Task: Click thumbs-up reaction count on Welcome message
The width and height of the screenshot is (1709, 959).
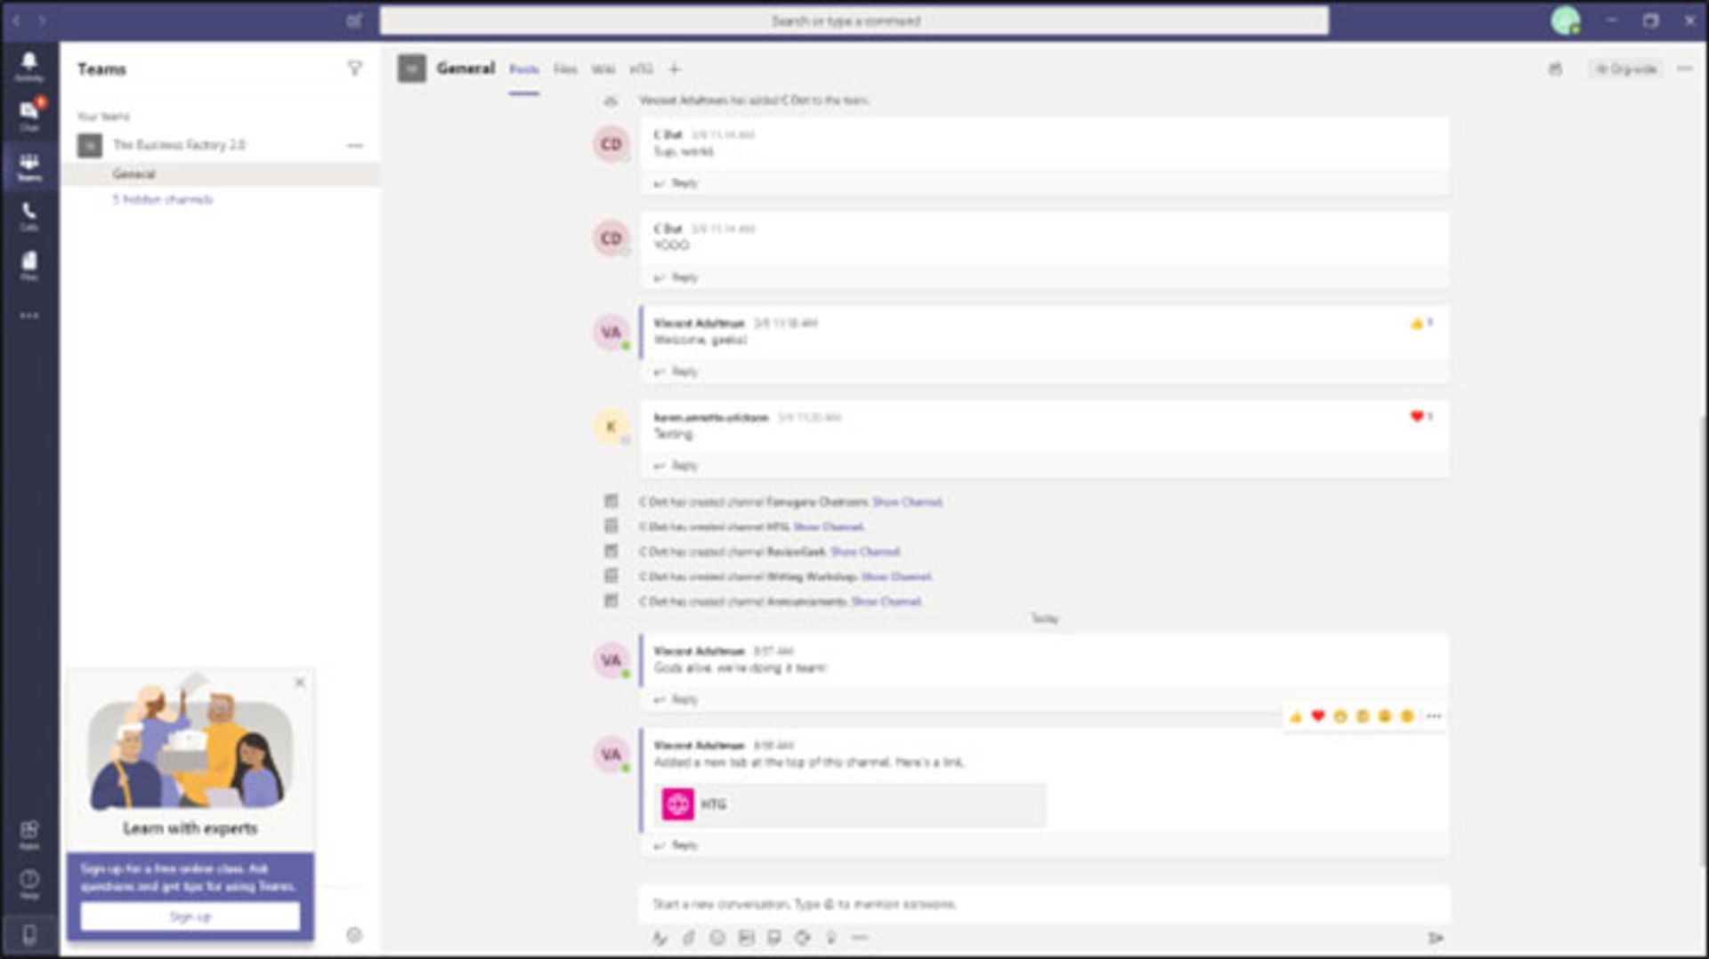Action: coord(1421,323)
